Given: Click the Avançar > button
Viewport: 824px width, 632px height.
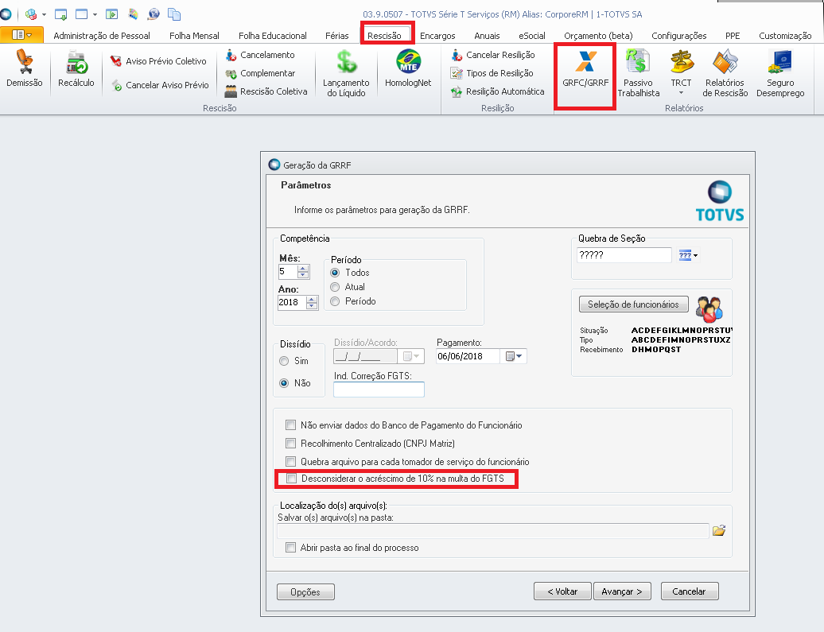Looking at the screenshot, I should [x=622, y=591].
